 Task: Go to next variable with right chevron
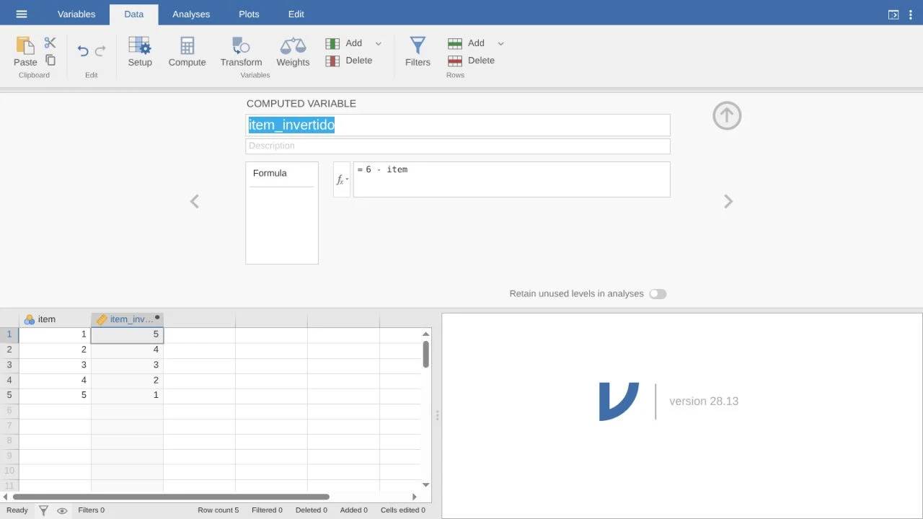pyautogui.click(x=728, y=201)
